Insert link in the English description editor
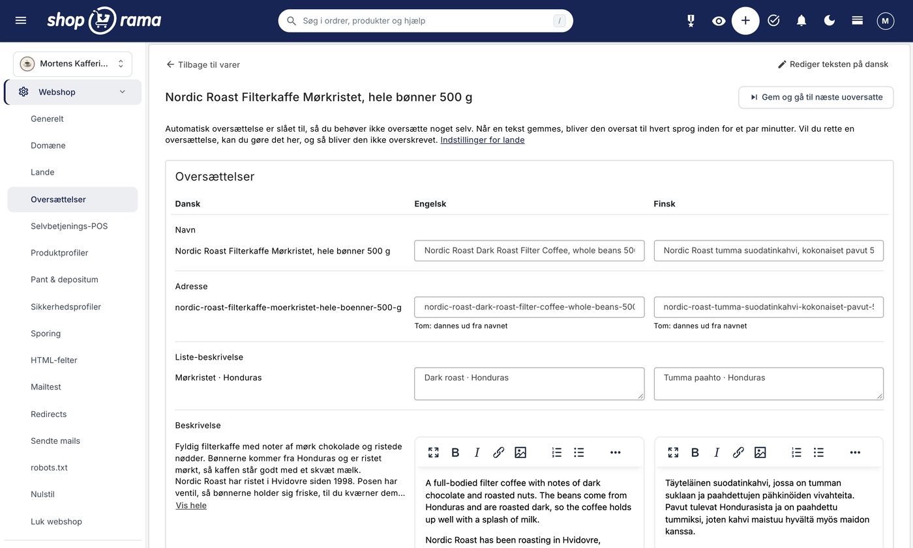Screen dimensions: 913x548 (499, 452)
